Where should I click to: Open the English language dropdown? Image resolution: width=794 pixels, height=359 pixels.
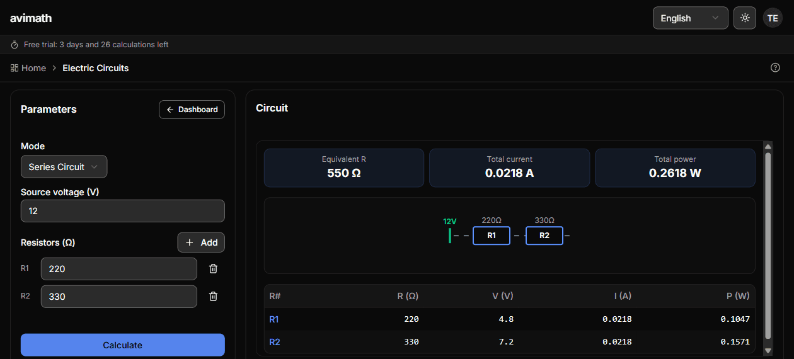point(690,18)
